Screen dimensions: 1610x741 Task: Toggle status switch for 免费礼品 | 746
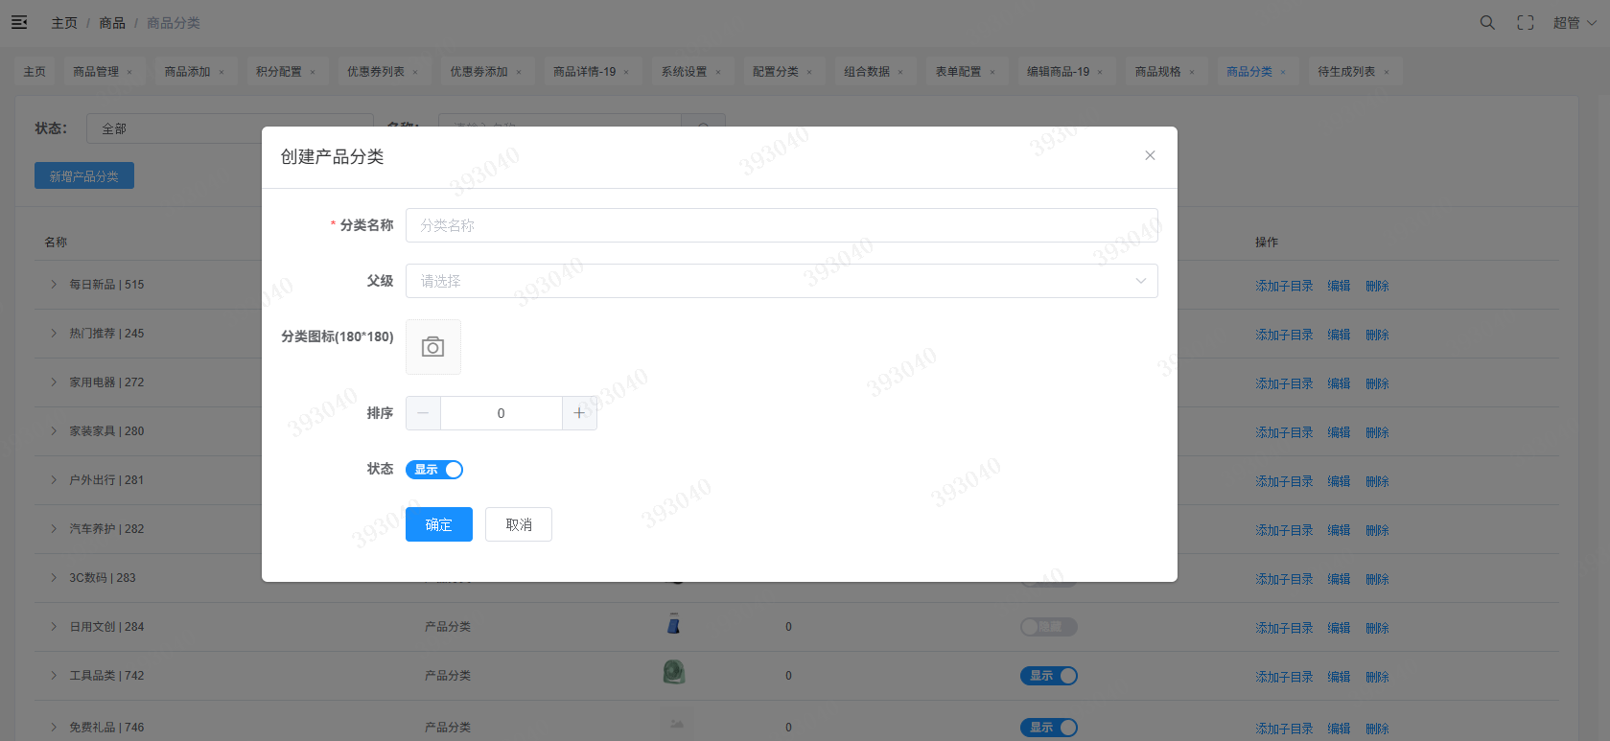[x=1049, y=728]
